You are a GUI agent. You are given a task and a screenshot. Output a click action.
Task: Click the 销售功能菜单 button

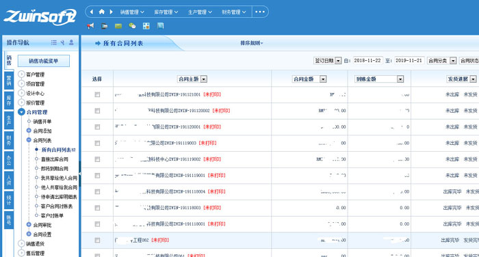point(43,61)
